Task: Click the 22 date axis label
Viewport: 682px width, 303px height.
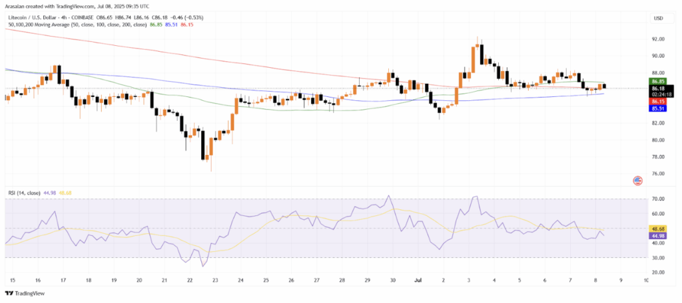Action: point(190,281)
